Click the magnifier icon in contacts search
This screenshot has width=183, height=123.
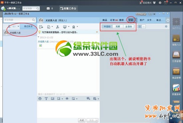point(34,20)
